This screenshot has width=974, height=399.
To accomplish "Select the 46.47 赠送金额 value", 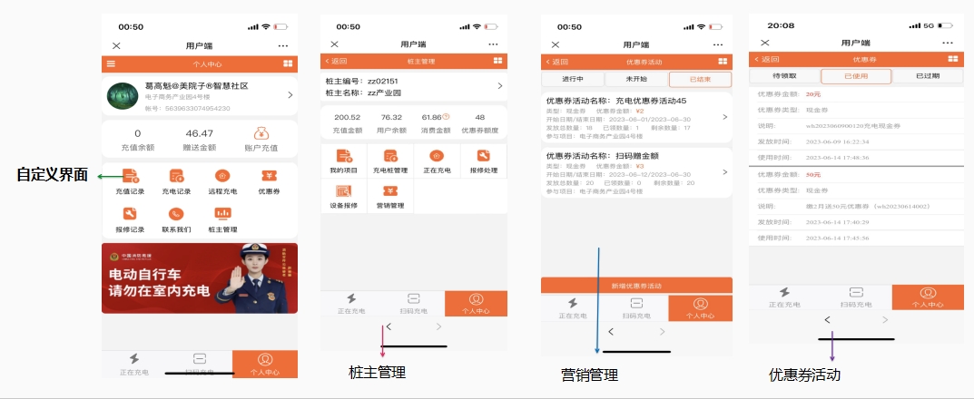I will [x=199, y=133].
